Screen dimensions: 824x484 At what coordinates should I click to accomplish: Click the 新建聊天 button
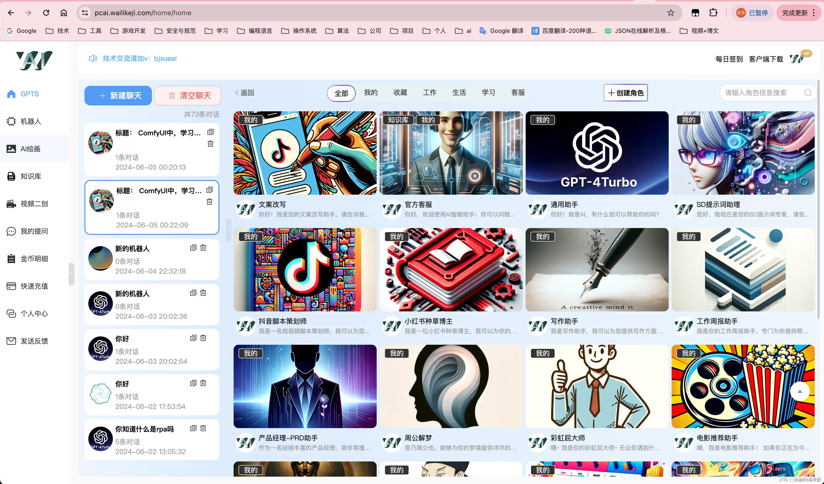tap(118, 95)
